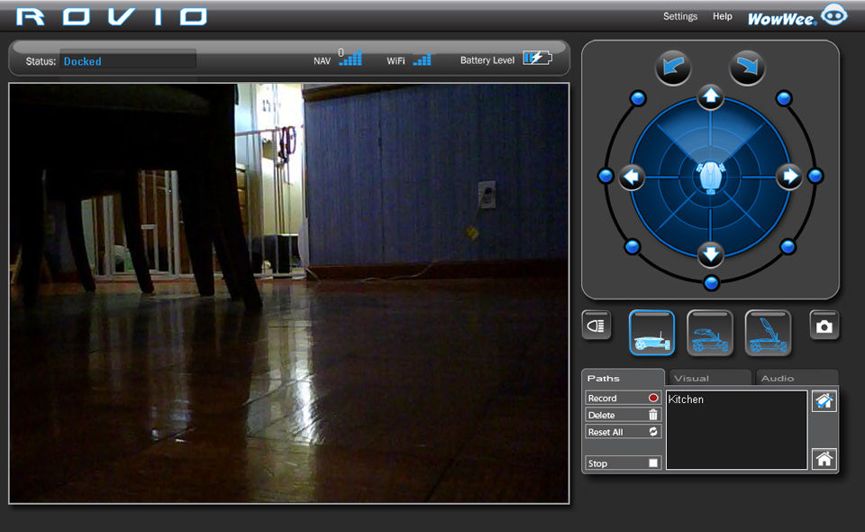This screenshot has height=532, width=865.
Task: Click the bottom-left blue dot on the ring
Action: 633,247
